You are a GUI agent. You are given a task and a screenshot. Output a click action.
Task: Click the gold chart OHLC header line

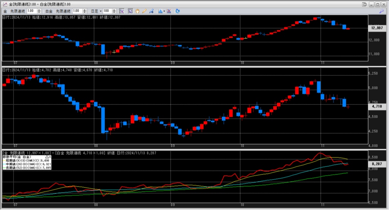point(62,17)
